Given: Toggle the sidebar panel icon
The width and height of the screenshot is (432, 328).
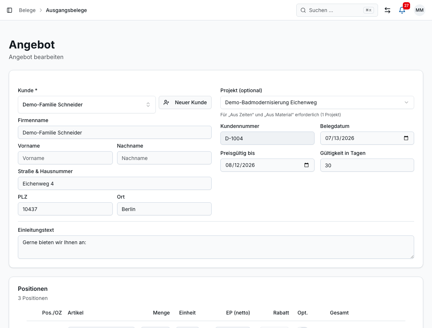Looking at the screenshot, I should (x=9, y=10).
